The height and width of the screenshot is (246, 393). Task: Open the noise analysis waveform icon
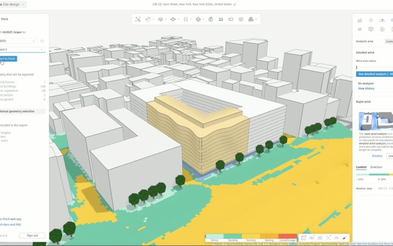pos(360,29)
